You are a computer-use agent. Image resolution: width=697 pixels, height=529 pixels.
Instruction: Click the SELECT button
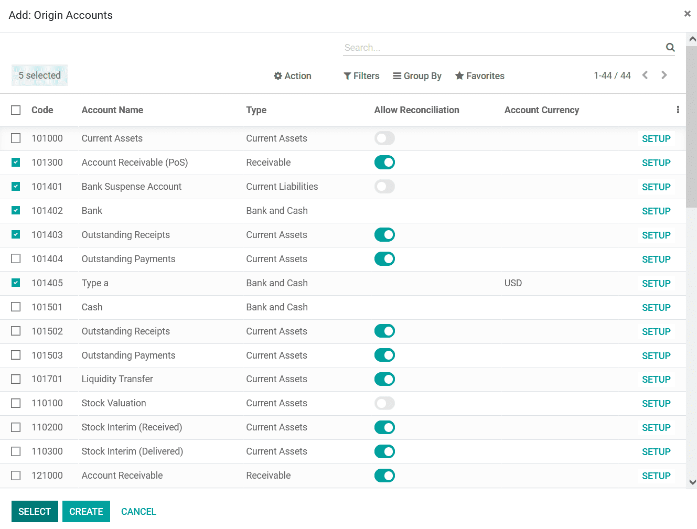click(x=35, y=512)
